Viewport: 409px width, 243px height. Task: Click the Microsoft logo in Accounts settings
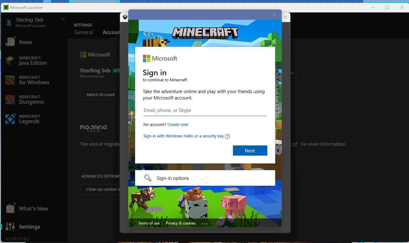[x=95, y=55]
